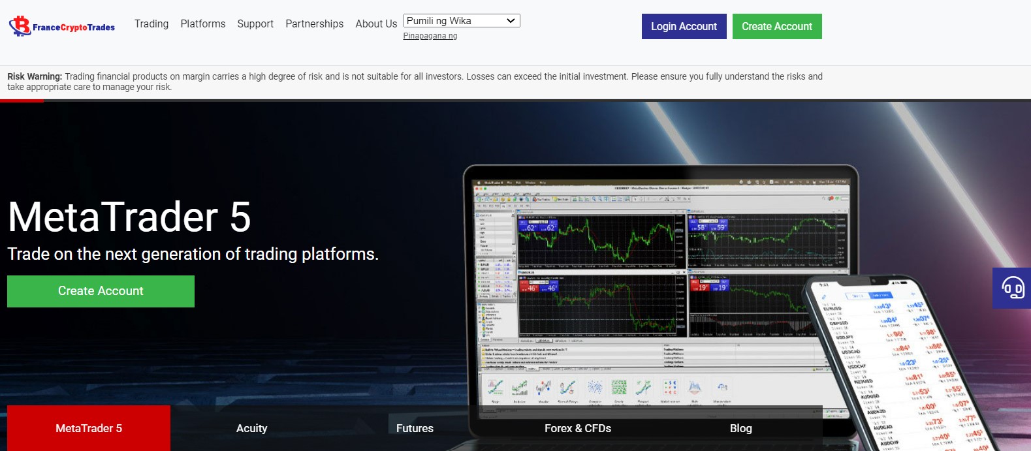
Task: Click the green Create Account hero button
Action: point(101,291)
